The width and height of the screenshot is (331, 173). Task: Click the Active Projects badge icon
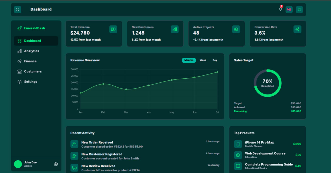(236, 29)
